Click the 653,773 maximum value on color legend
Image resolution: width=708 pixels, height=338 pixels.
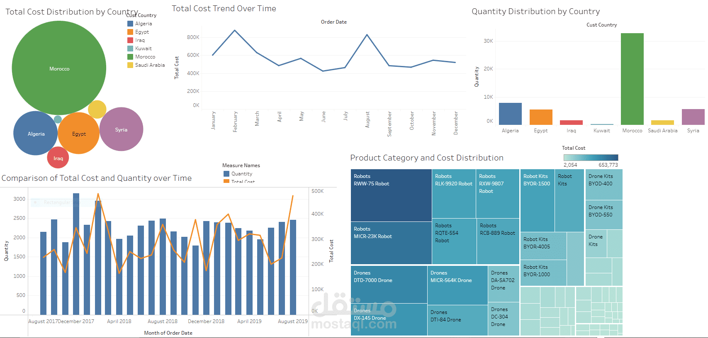pos(608,165)
